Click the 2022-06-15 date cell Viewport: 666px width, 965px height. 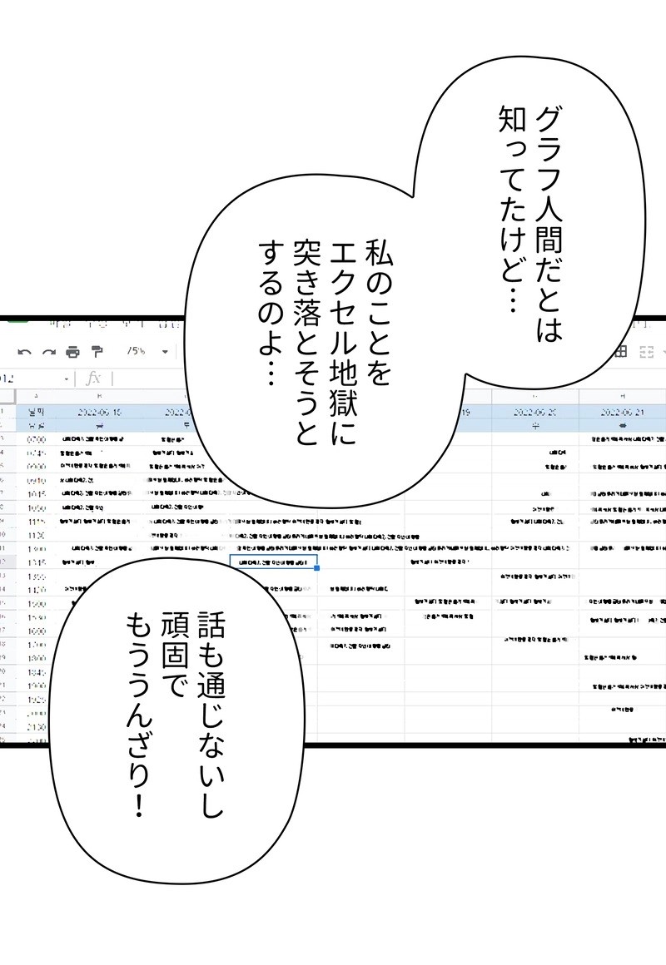pyautogui.click(x=99, y=412)
